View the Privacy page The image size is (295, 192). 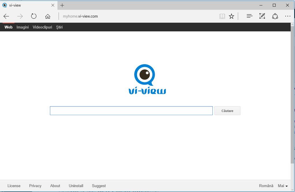tap(35, 186)
